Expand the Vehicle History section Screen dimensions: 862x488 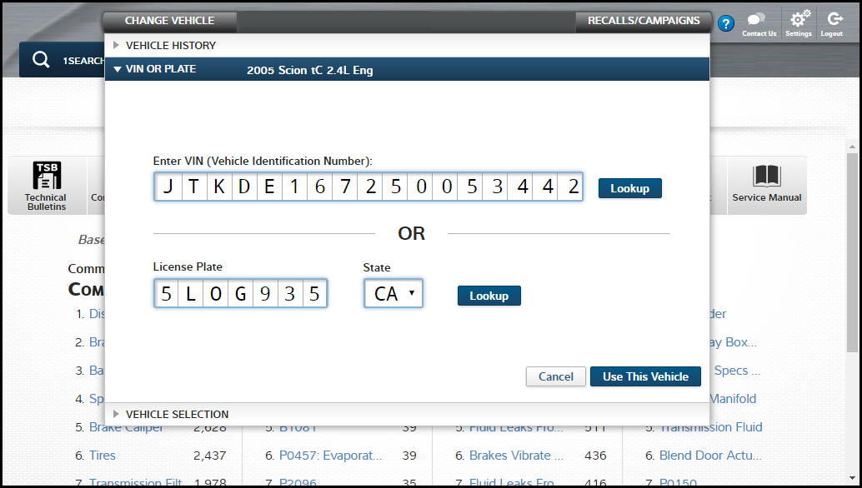(x=171, y=45)
